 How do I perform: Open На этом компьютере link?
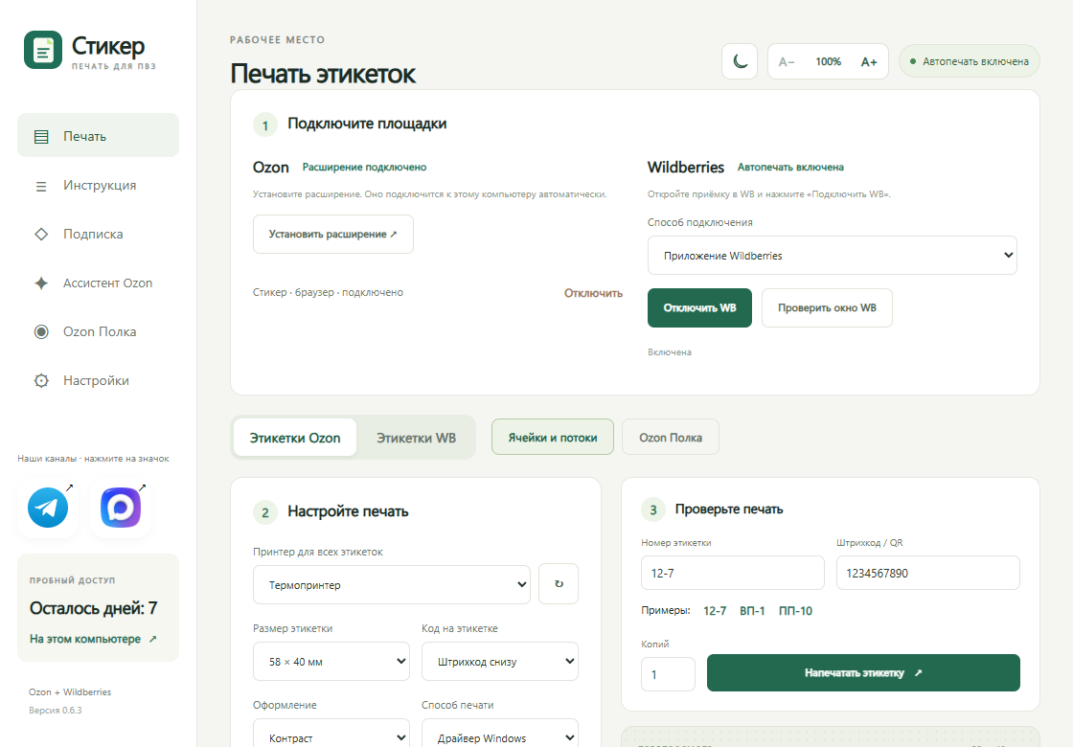(93, 639)
